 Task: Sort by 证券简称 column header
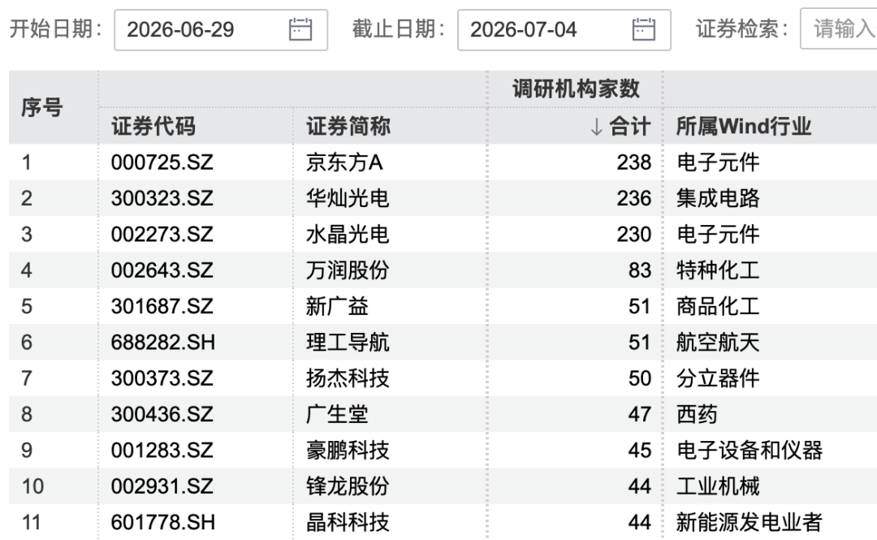tap(348, 127)
